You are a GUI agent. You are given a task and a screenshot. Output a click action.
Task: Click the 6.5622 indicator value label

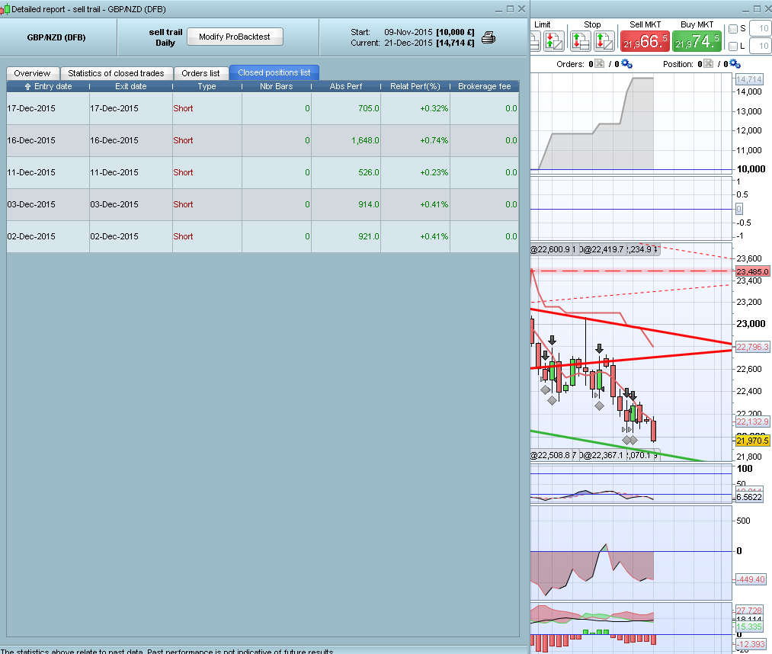tap(749, 497)
